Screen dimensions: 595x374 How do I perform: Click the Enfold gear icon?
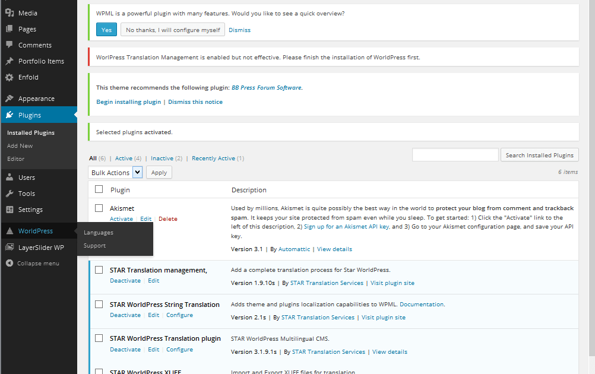click(10, 77)
